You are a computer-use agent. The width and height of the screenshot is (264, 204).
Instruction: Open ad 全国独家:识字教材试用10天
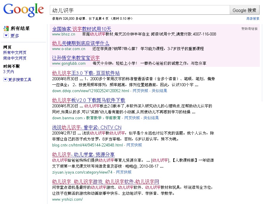[82, 29]
